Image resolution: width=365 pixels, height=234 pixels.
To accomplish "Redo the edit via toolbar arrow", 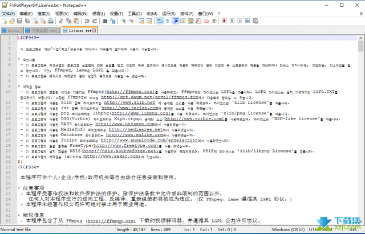I will point(95,21).
